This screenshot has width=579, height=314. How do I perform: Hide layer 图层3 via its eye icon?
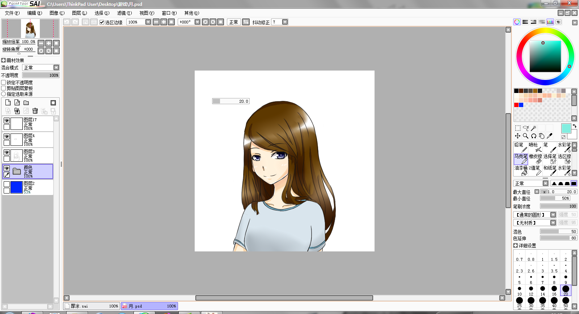7,152
